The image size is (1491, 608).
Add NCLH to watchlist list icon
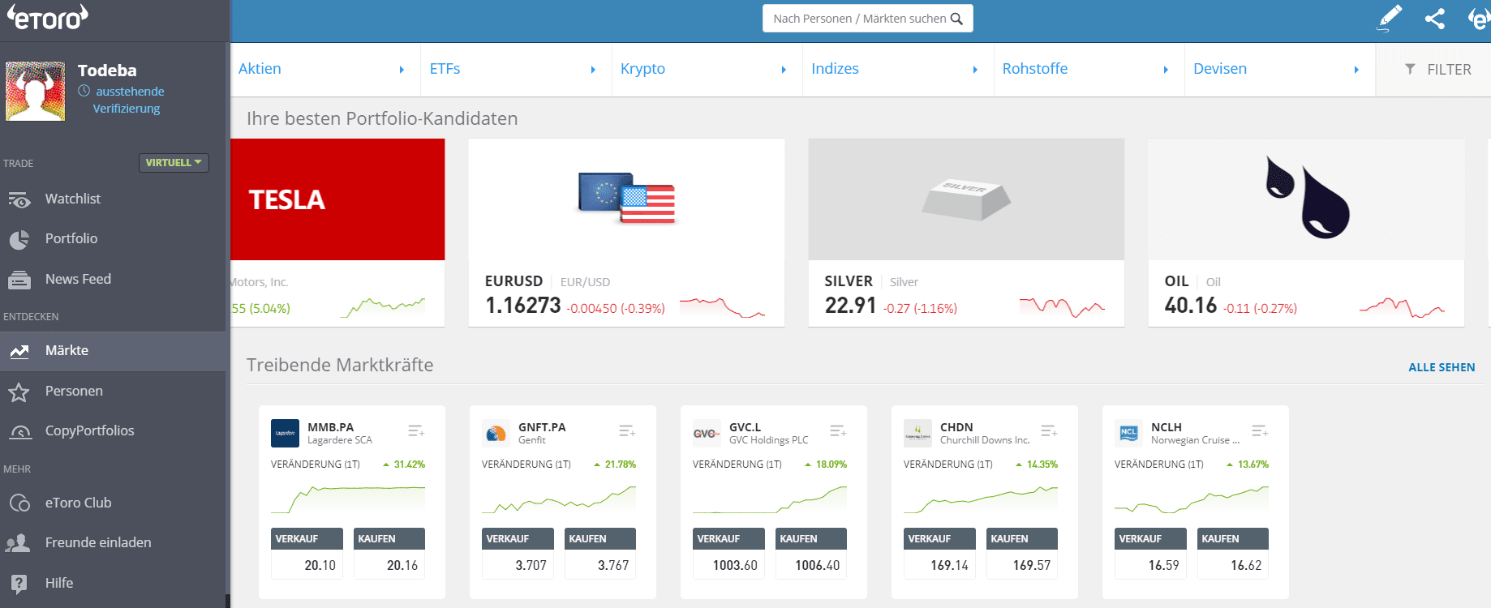click(x=1260, y=430)
